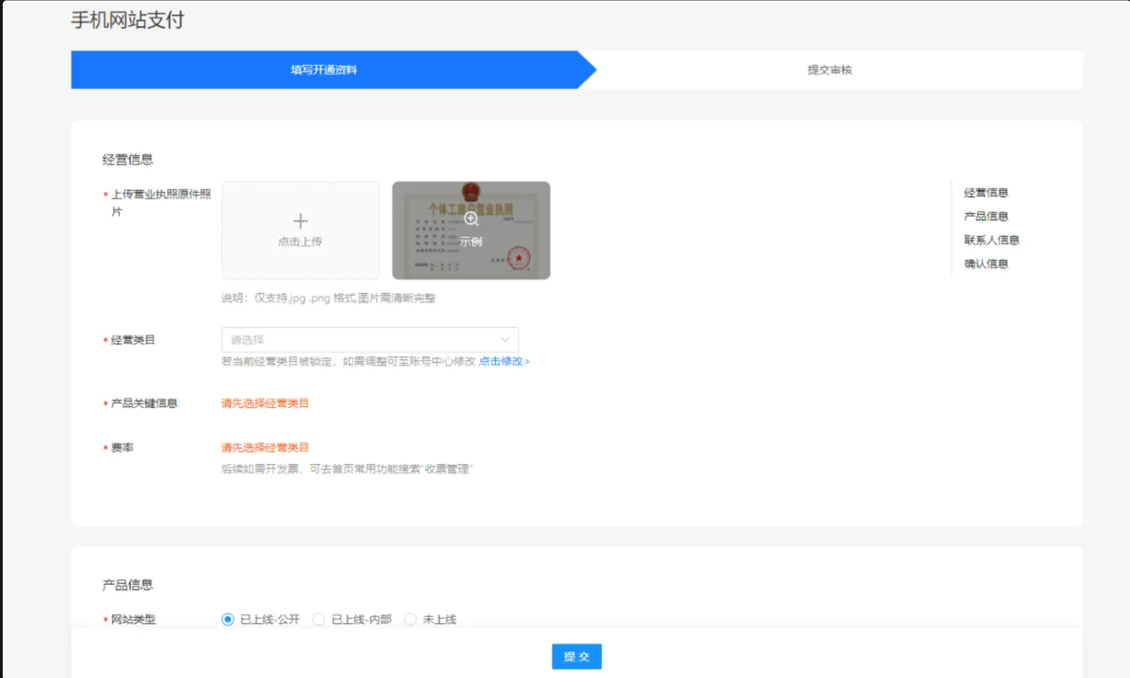Click the red 请先选择经营类目 text beside 产品关键信息
The image size is (1130, 678).
click(265, 403)
